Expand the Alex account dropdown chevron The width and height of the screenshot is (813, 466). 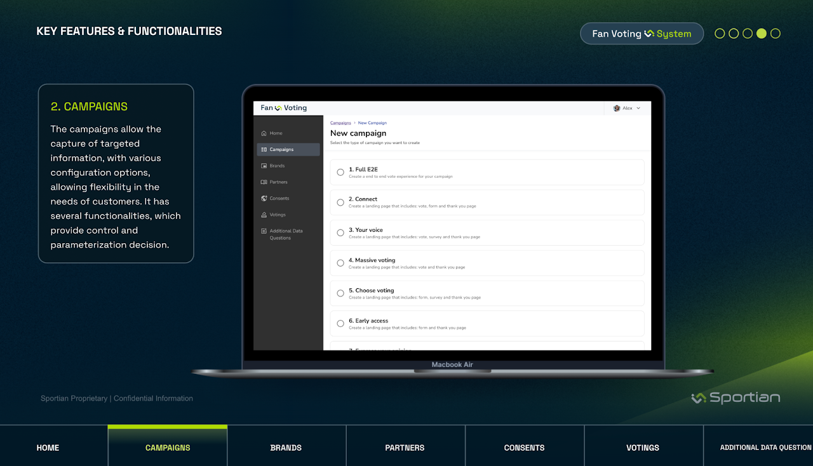coord(638,109)
